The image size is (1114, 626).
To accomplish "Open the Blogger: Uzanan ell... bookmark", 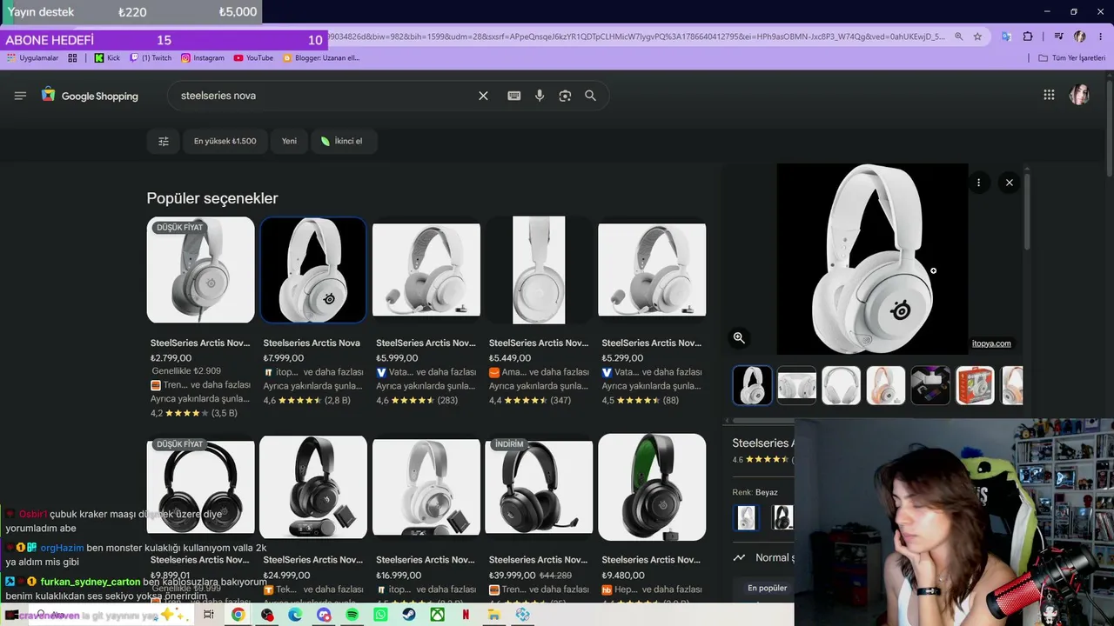I will point(321,58).
